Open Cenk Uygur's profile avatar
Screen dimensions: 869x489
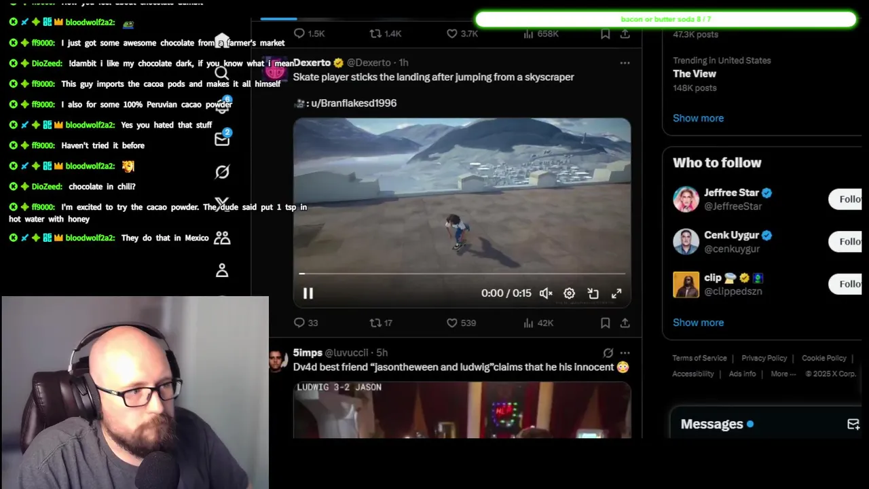pos(686,242)
